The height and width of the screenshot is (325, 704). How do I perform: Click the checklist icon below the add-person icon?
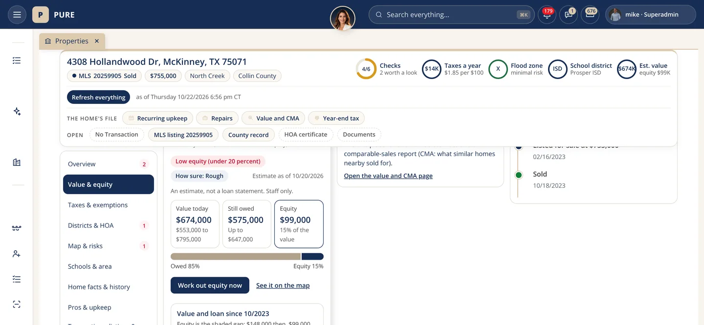pos(17,279)
